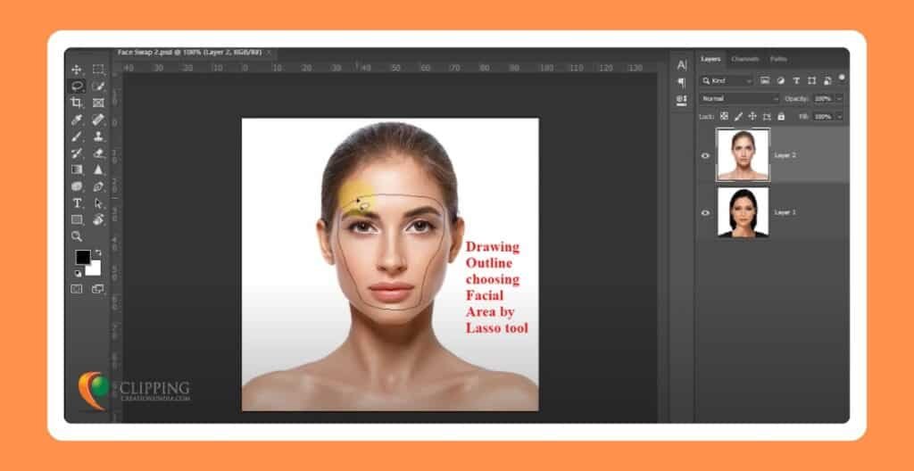Filter layers by pixel layers

tap(765, 80)
